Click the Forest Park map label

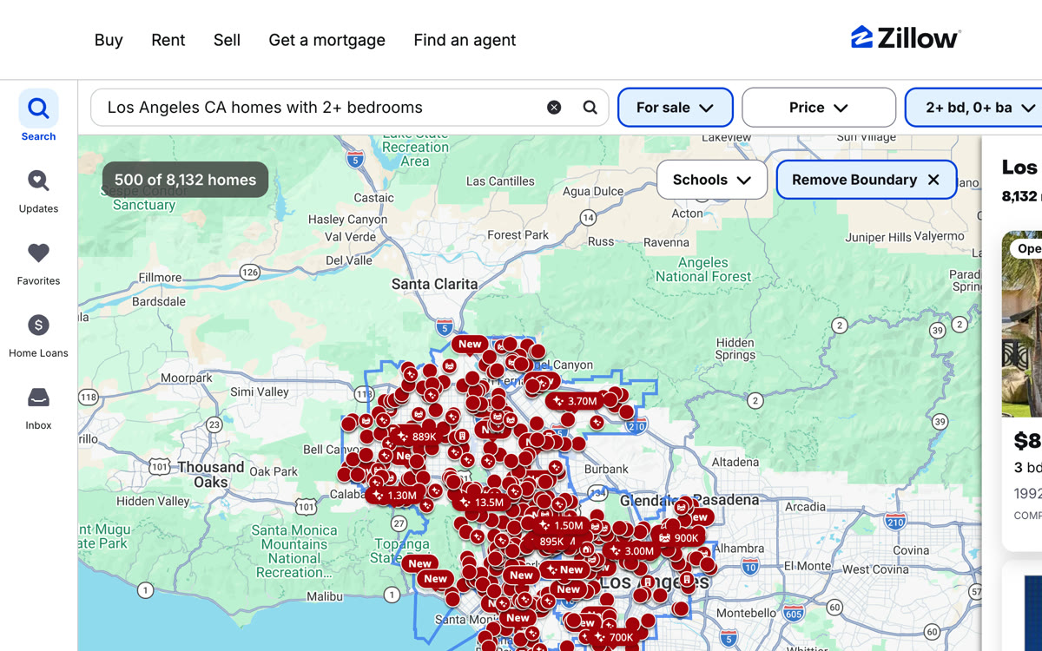pos(518,234)
